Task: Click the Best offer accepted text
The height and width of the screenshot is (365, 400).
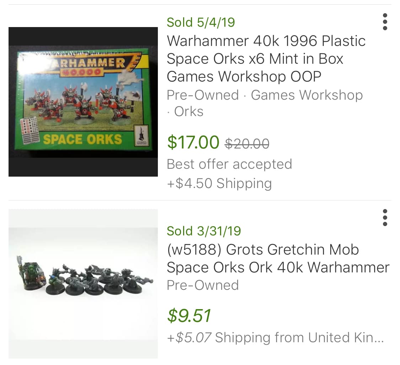Action: click(x=229, y=164)
